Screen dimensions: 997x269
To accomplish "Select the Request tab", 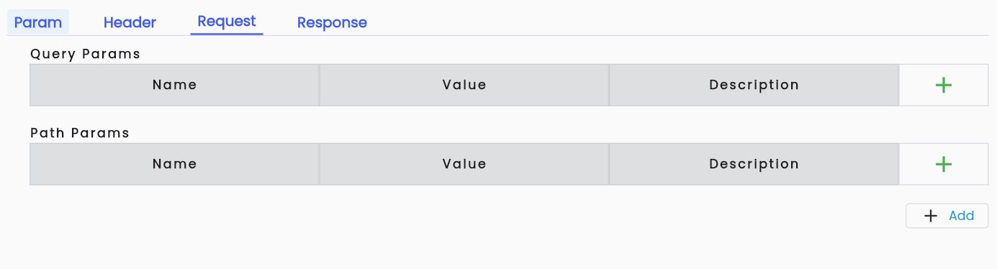I will [x=227, y=22].
